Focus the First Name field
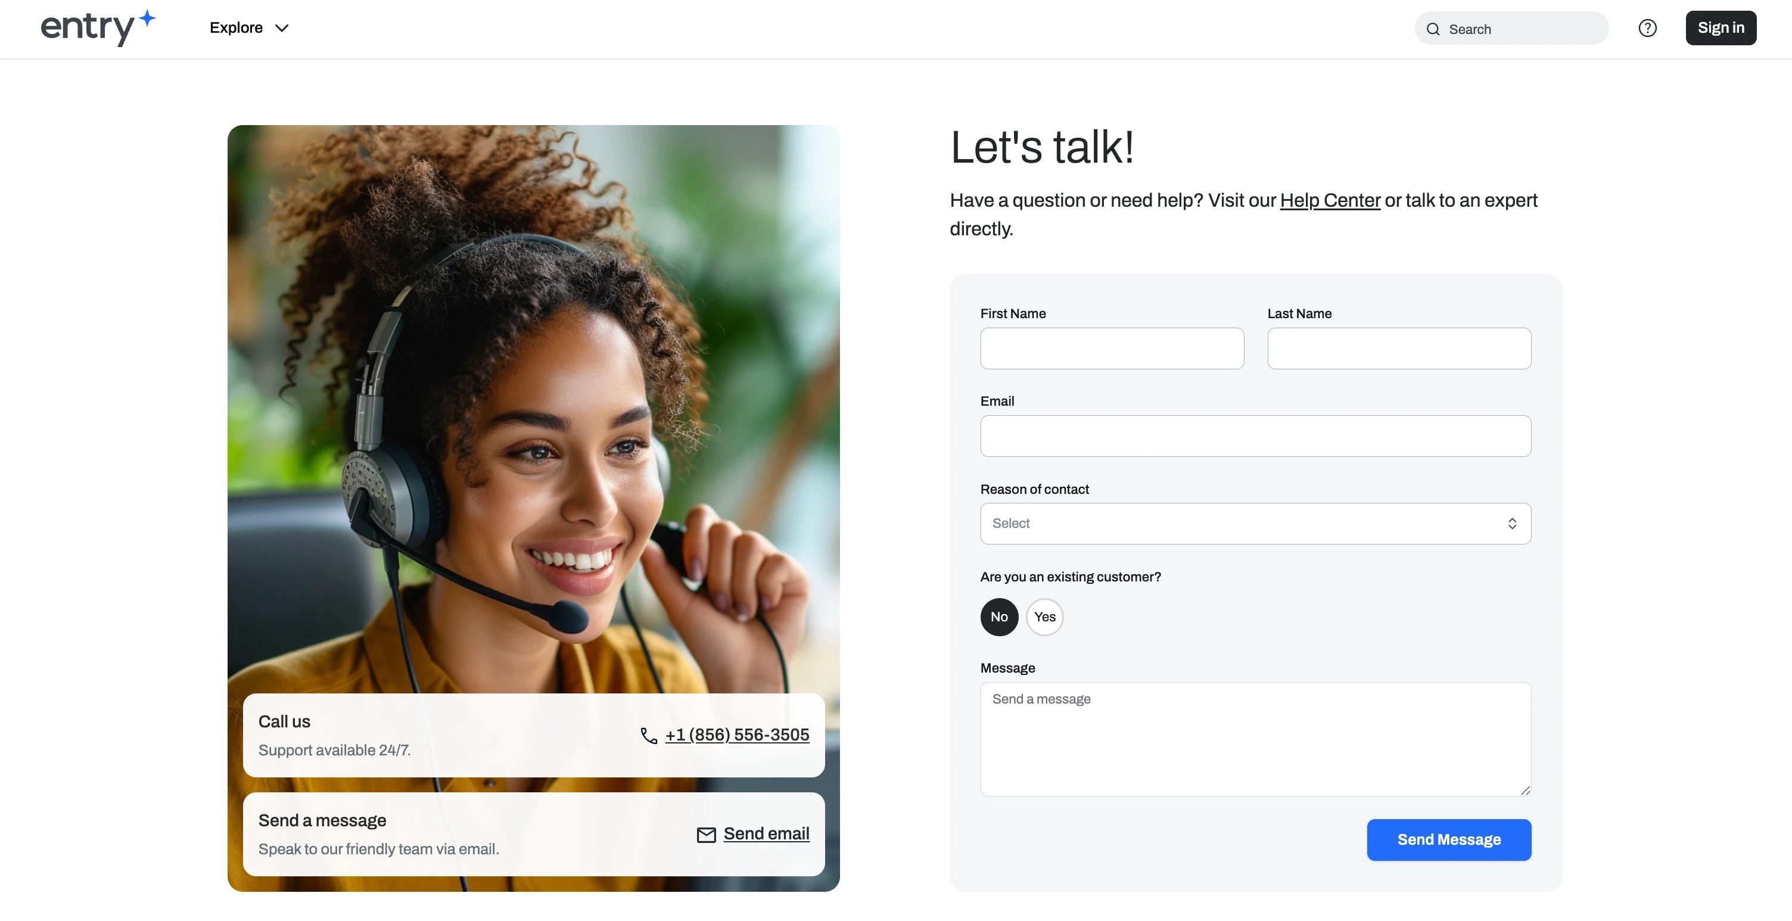The height and width of the screenshot is (921, 1792). coord(1112,349)
